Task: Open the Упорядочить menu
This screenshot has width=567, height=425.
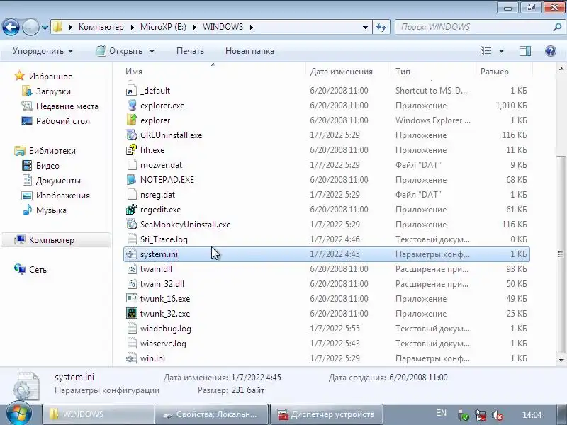Action: tap(43, 51)
